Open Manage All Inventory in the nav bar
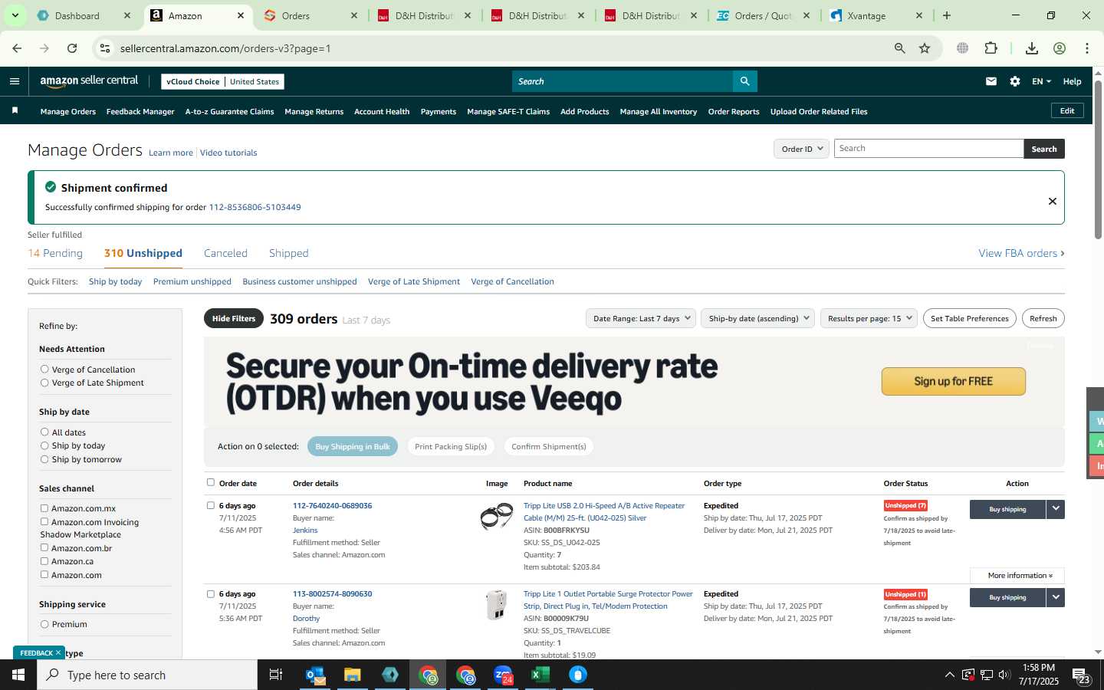Viewport: 1104px width, 690px height. [x=658, y=111]
